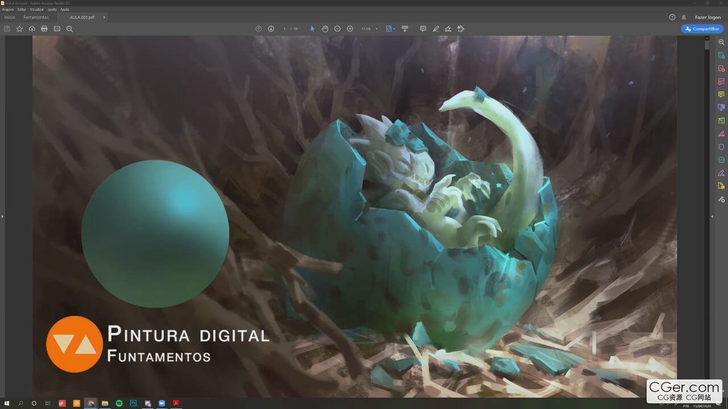The width and height of the screenshot is (728, 409).
Task: Expand the left navigation pane
Action: click(2, 216)
